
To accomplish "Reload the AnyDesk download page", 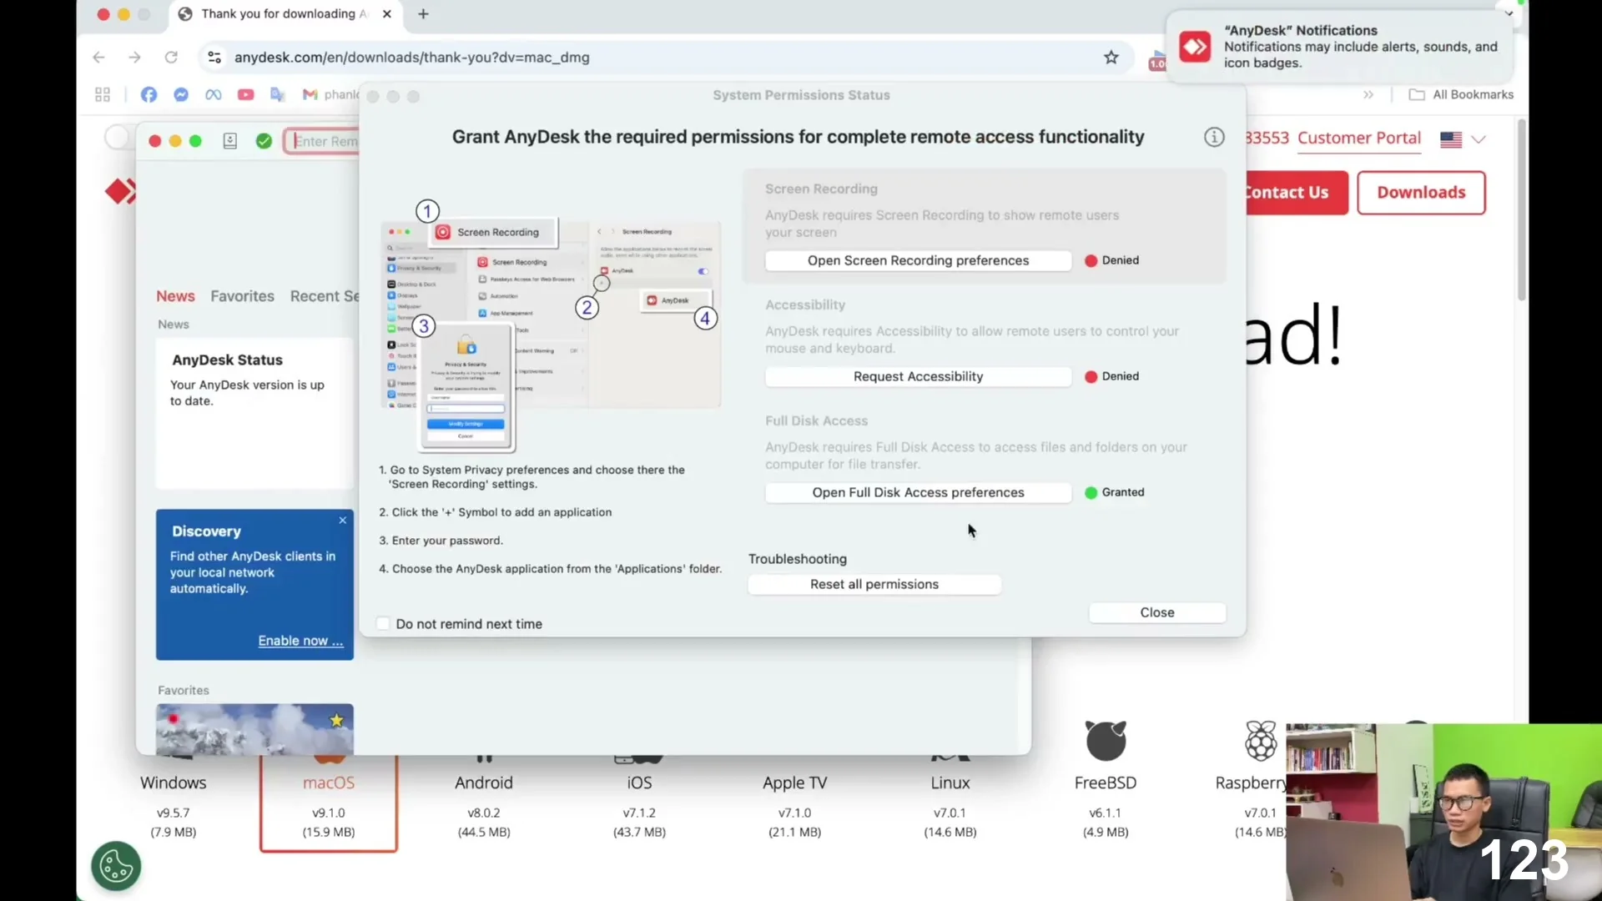I will pyautogui.click(x=171, y=58).
